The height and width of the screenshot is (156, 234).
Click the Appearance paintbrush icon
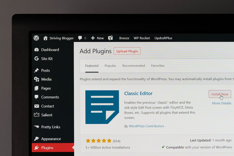pyautogui.click(x=36, y=139)
